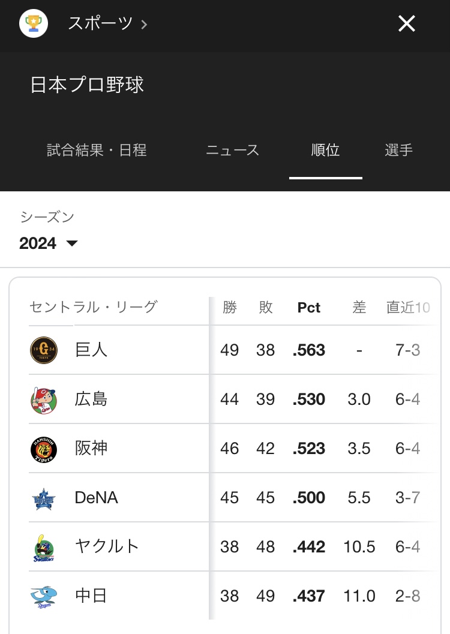This screenshot has width=450, height=634.
Task: Select the 順位 tab
Action: (x=325, y=150)
